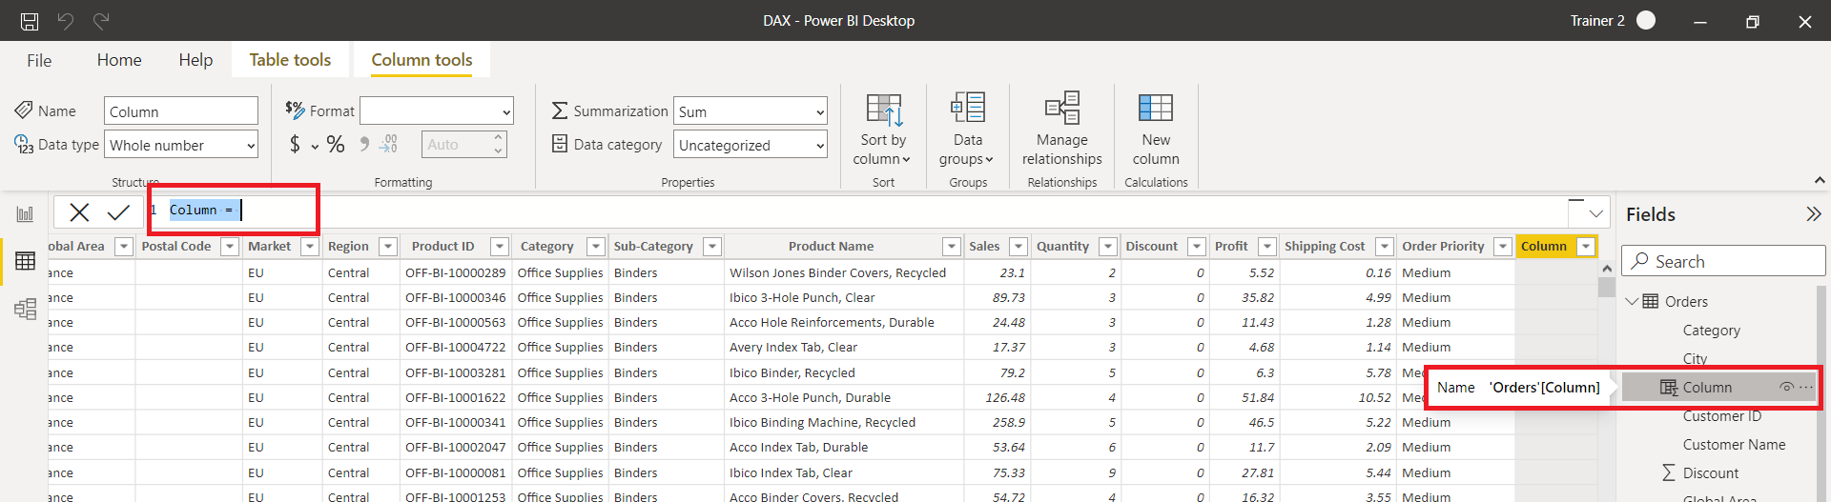Open the Data type dropdown
The height and width of the screenshot is (502, 1831).
tap(181, 145)
